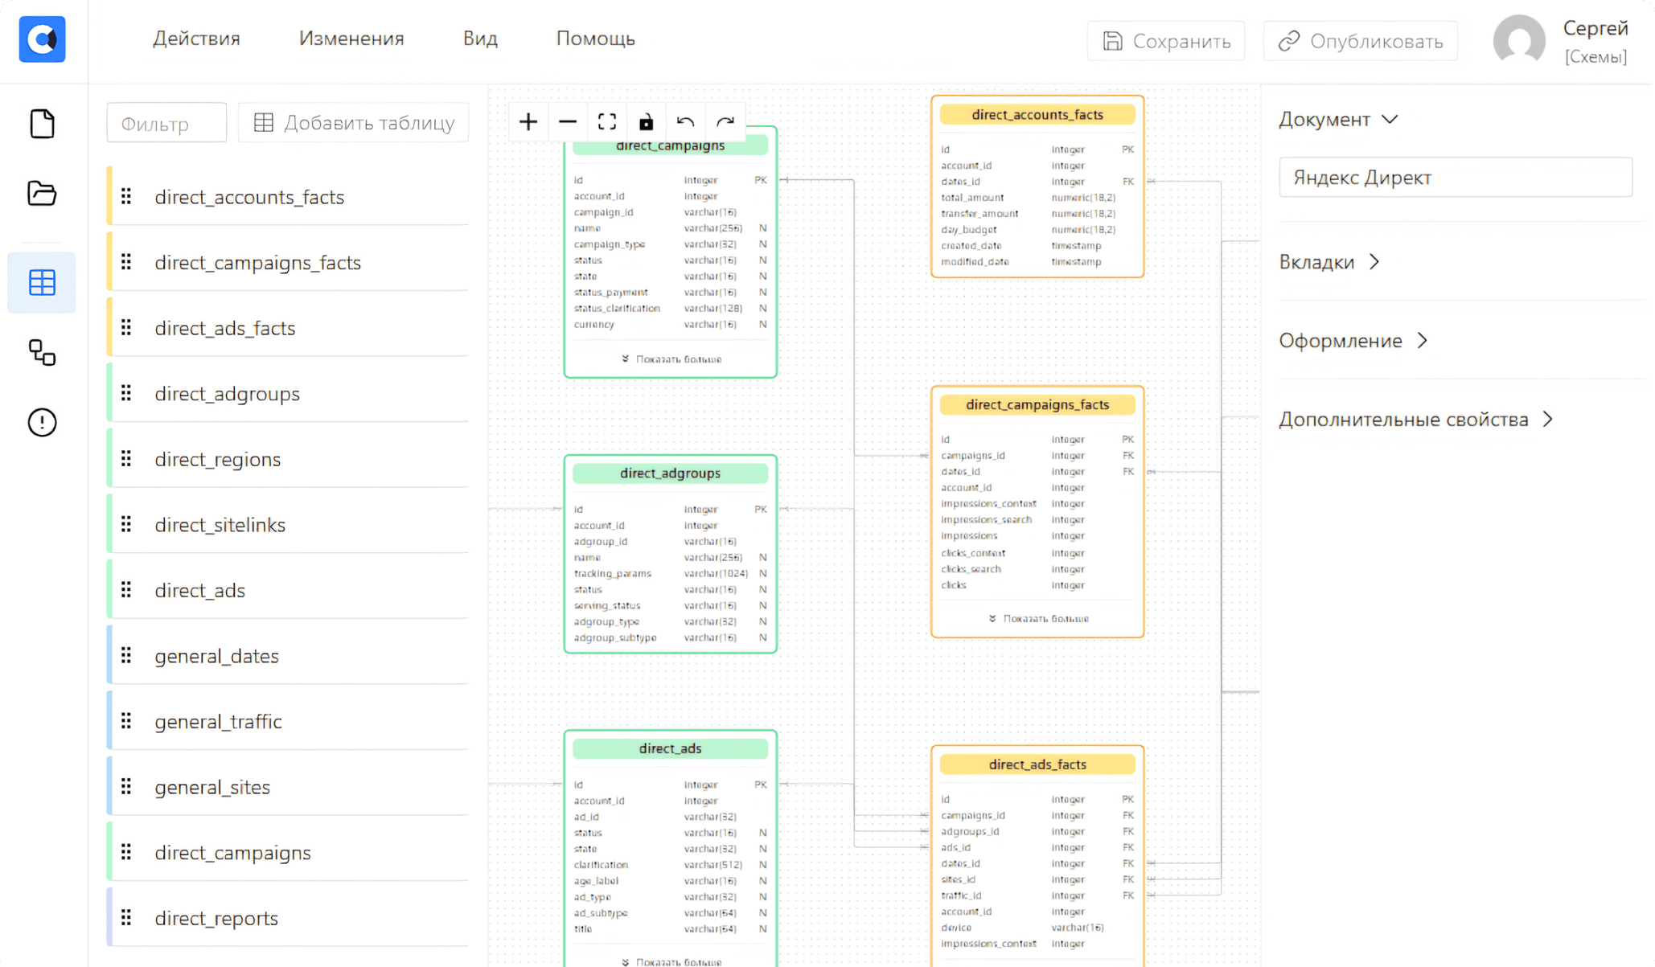1655x967 pixels.
Task: Click the zoom in plus icon
Action: click(x=528, y=122)
